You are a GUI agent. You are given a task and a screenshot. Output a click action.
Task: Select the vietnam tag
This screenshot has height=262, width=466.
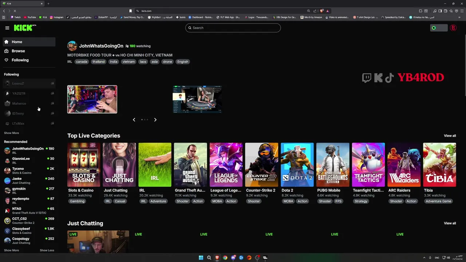click(x=129, y=61)
